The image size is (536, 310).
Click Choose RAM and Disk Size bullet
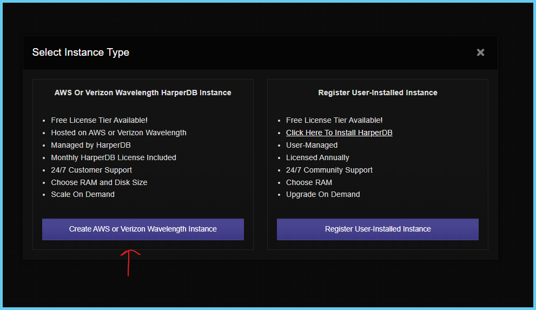click(x=99, y=182)
